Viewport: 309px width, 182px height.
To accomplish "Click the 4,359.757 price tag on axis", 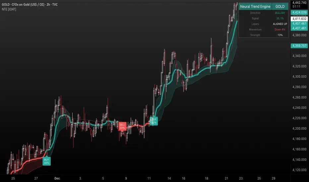I will click(x=299, y=46).
